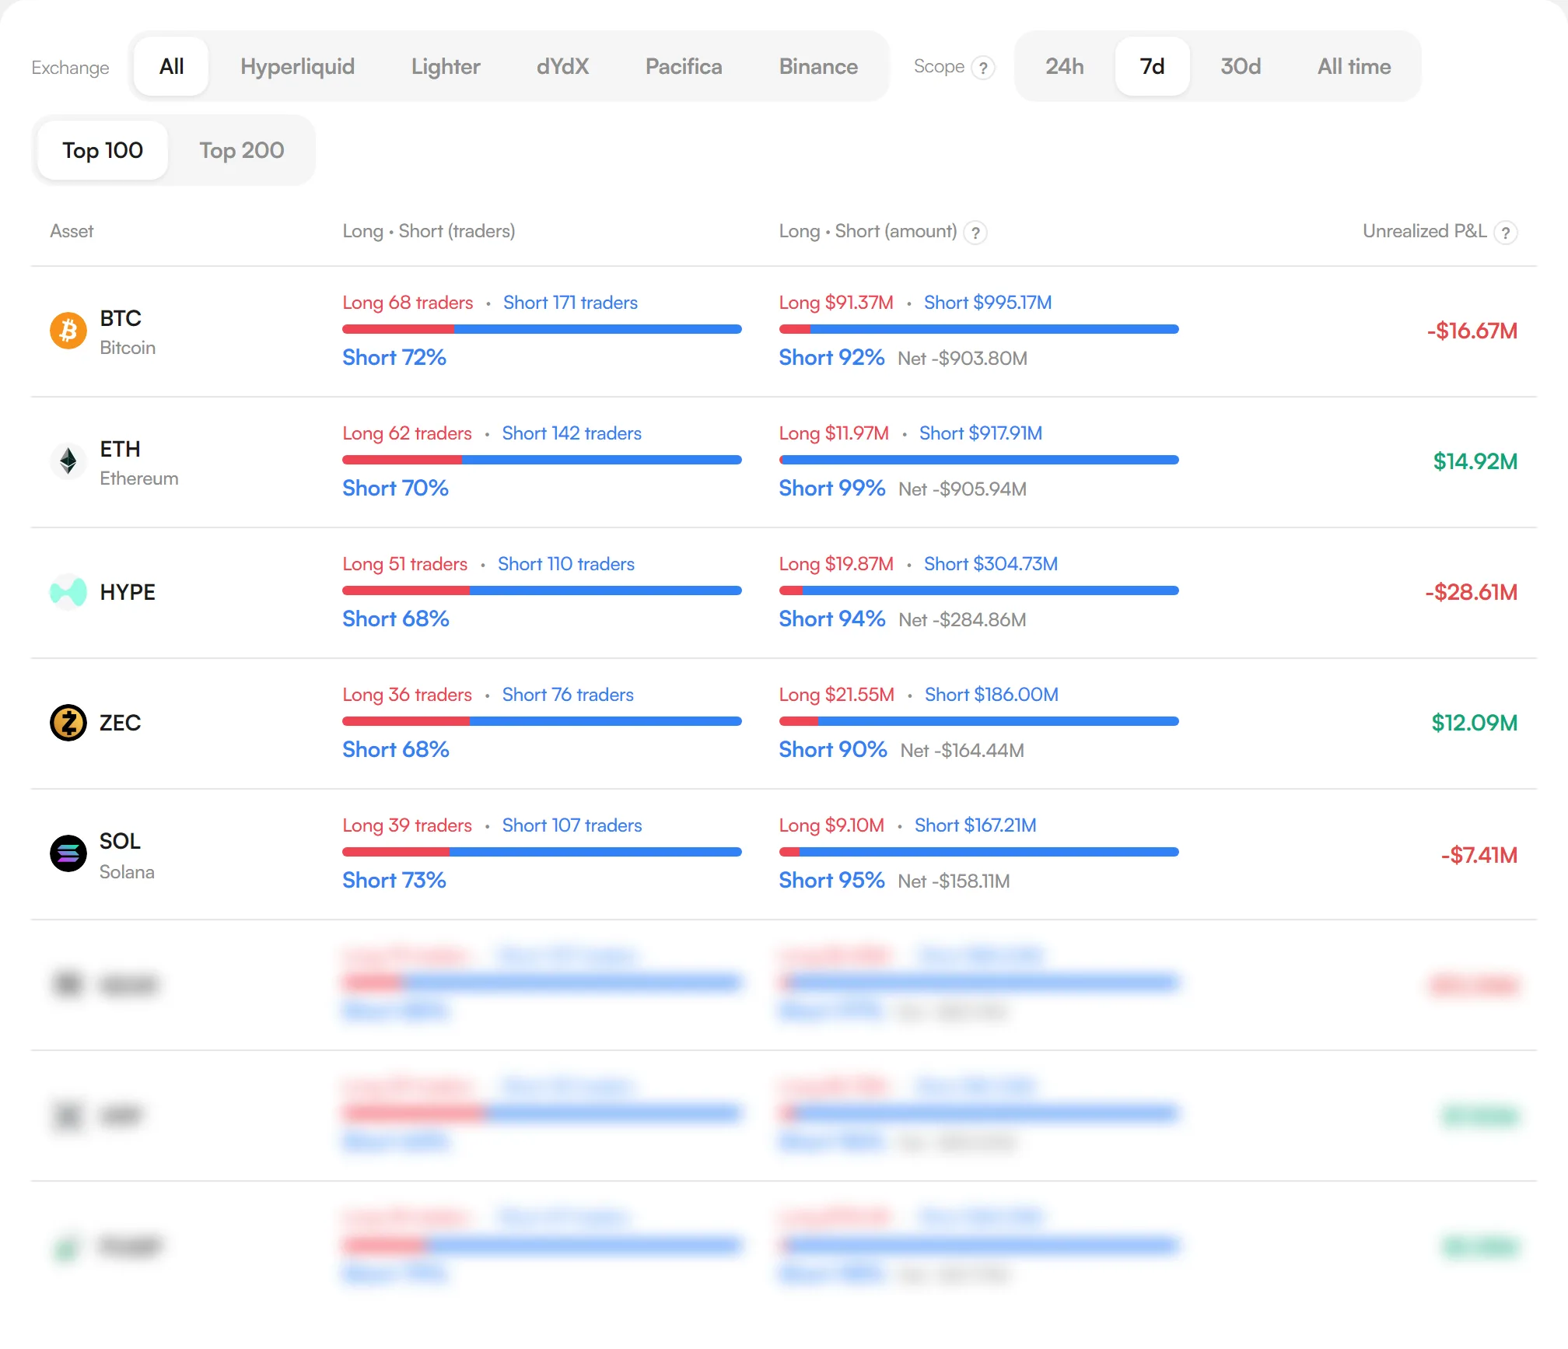This screenshot has height=1349, width=1568.
Task: Open the Scope help question mark
Action: [x=983, y=68]
